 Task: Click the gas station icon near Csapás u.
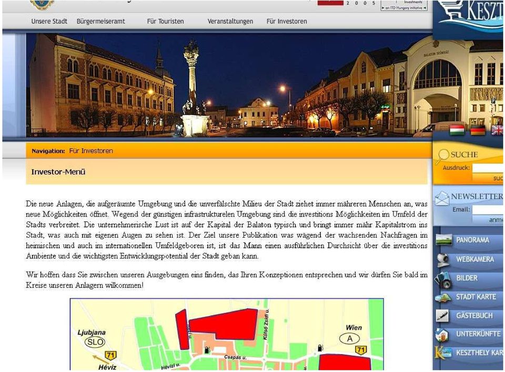coord(206,350)
